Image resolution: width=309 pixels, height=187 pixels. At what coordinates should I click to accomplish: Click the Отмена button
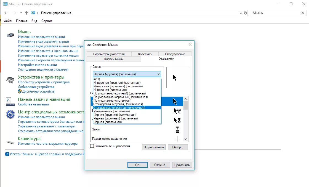(160, 165)
